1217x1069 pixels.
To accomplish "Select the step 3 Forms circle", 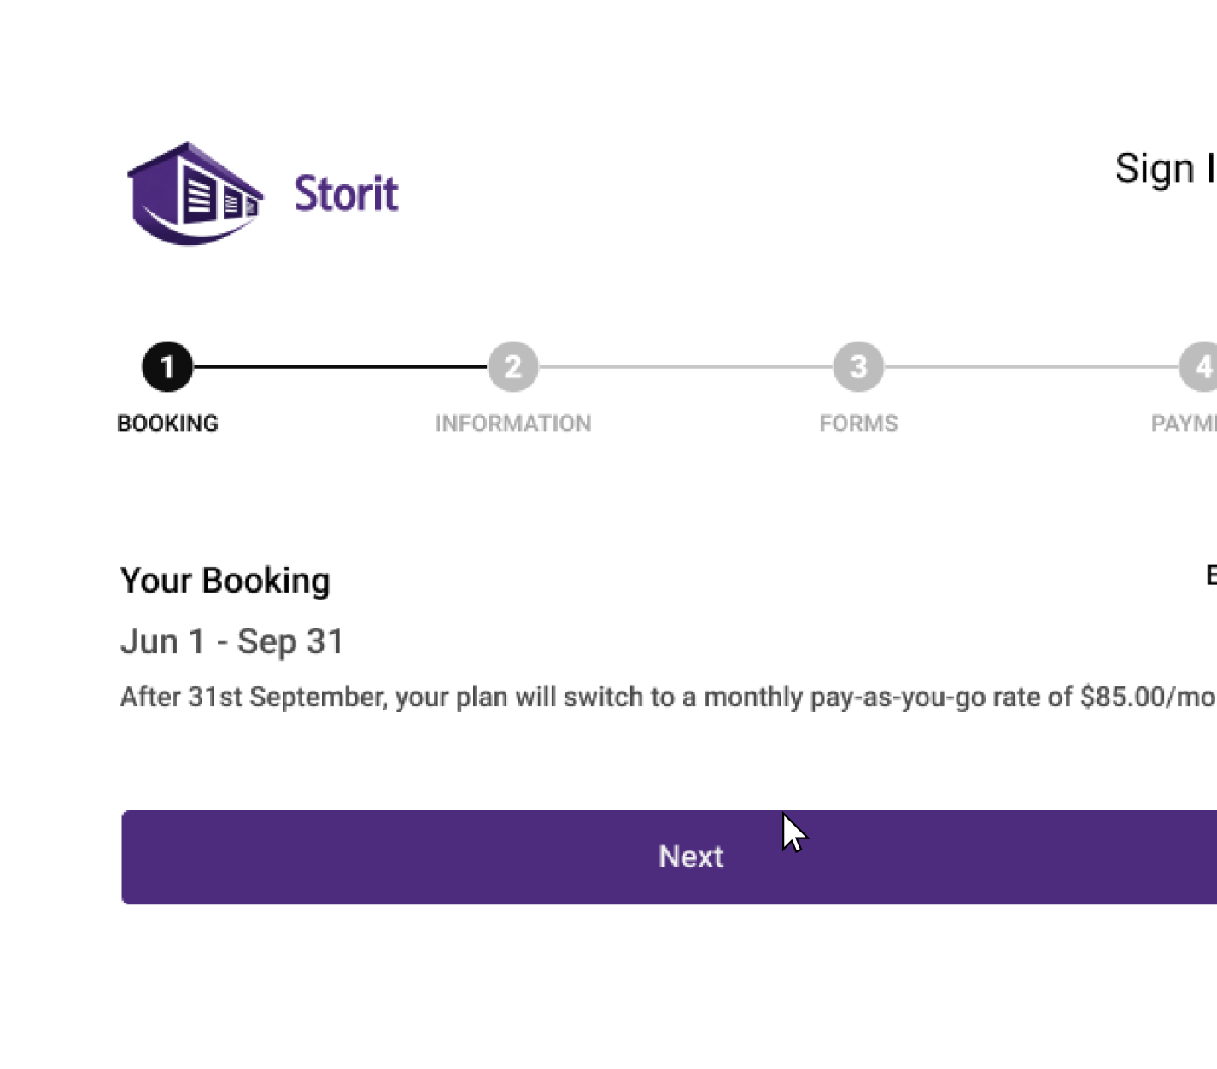I will click(858, 365).
